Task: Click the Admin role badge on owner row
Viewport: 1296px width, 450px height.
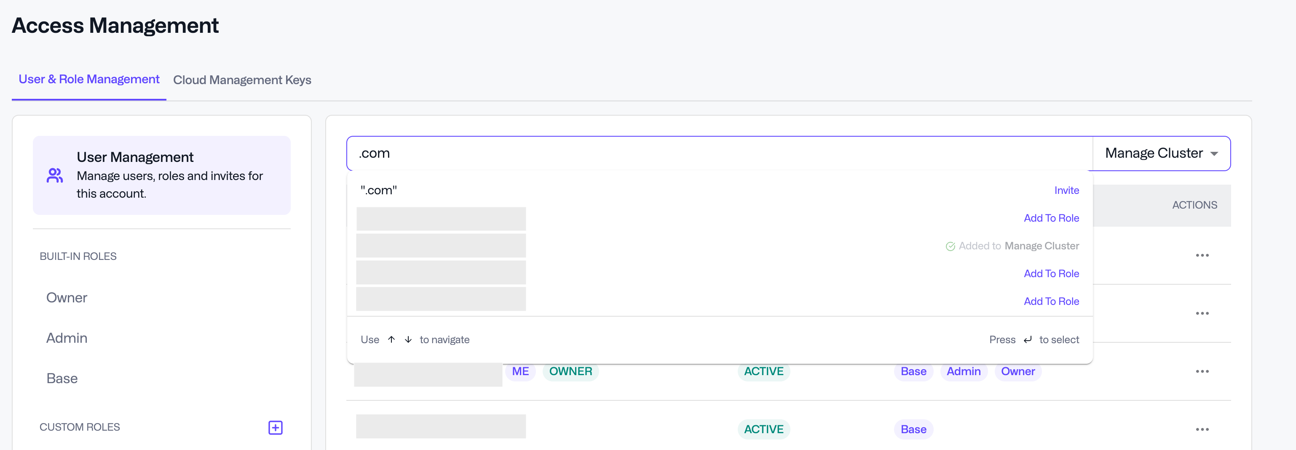Action: (963, 372)
